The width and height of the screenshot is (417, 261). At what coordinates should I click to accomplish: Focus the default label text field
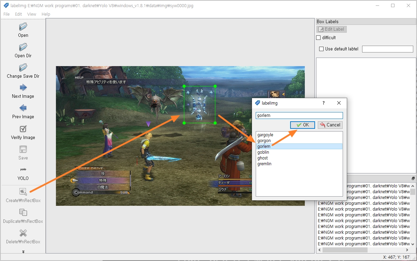click(x=388, y=49)
